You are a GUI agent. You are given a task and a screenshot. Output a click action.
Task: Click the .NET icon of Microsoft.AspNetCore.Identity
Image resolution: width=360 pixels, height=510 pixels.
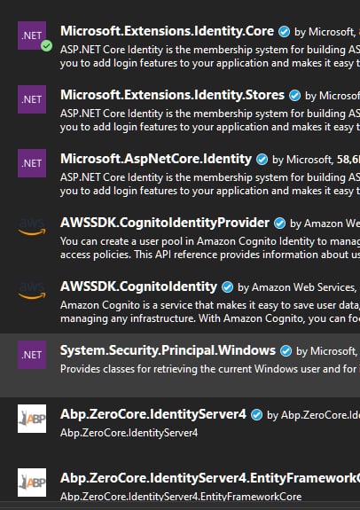point(32,163)
